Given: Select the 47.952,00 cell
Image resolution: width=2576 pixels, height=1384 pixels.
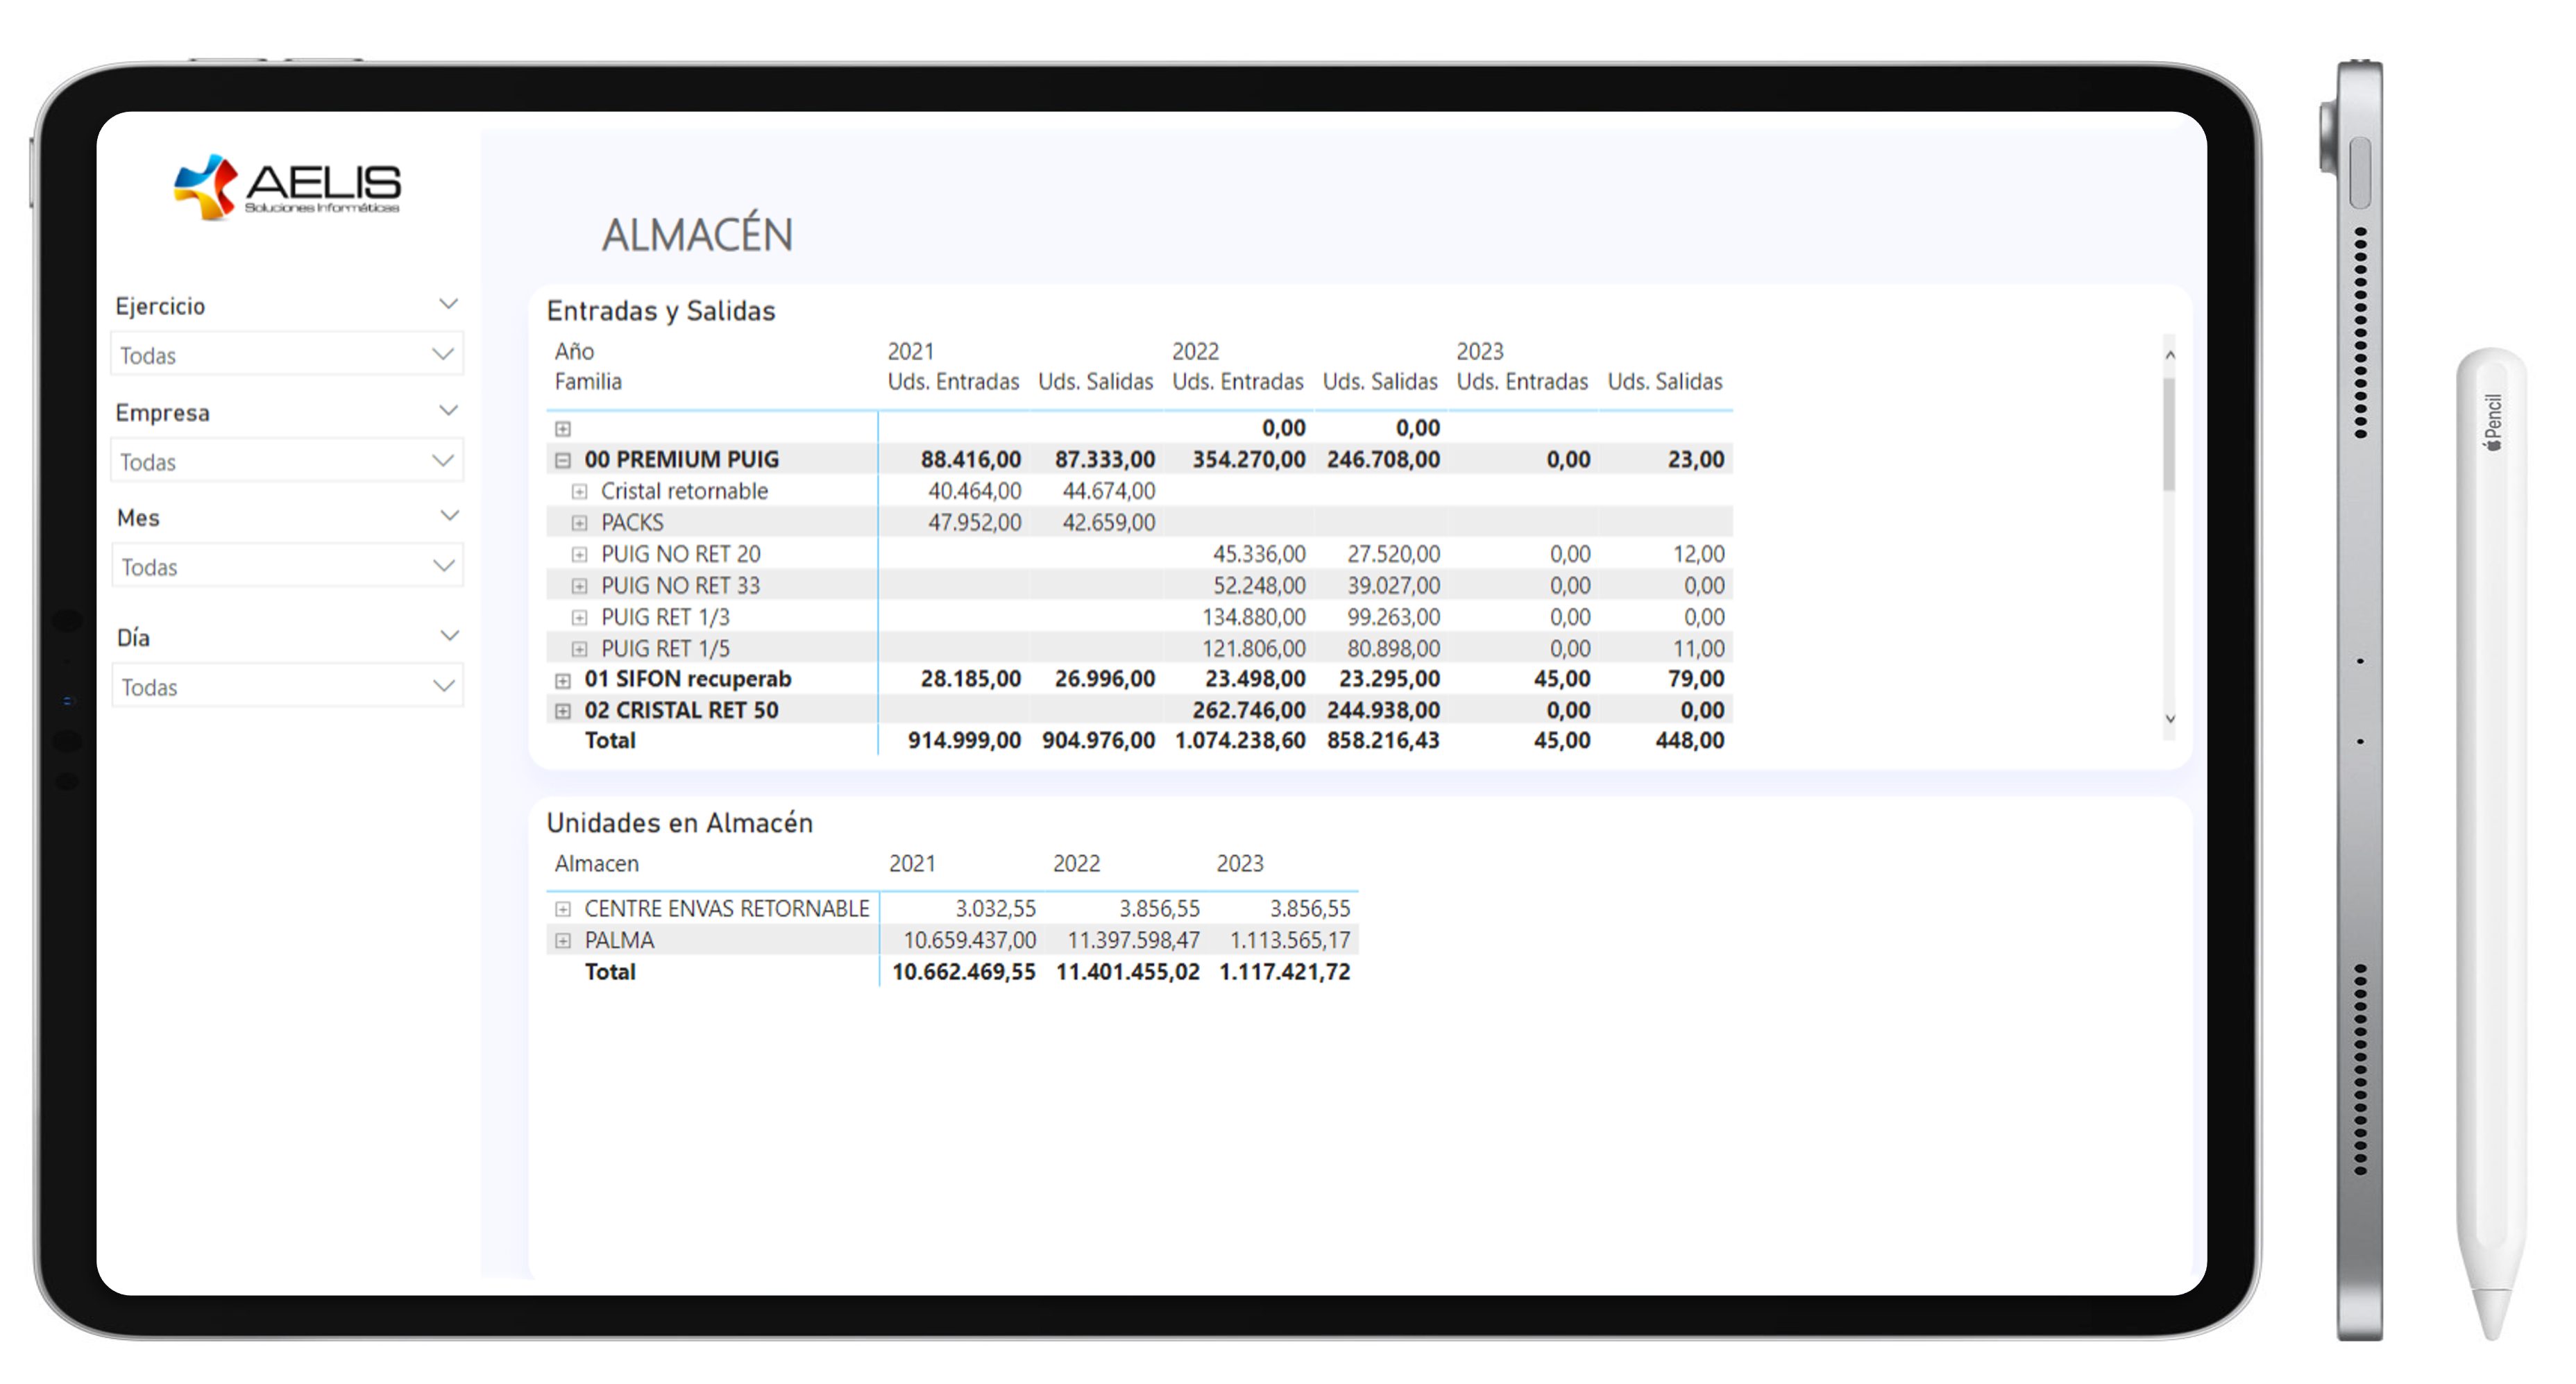Looking at the screenshot, I should [974, 523].
